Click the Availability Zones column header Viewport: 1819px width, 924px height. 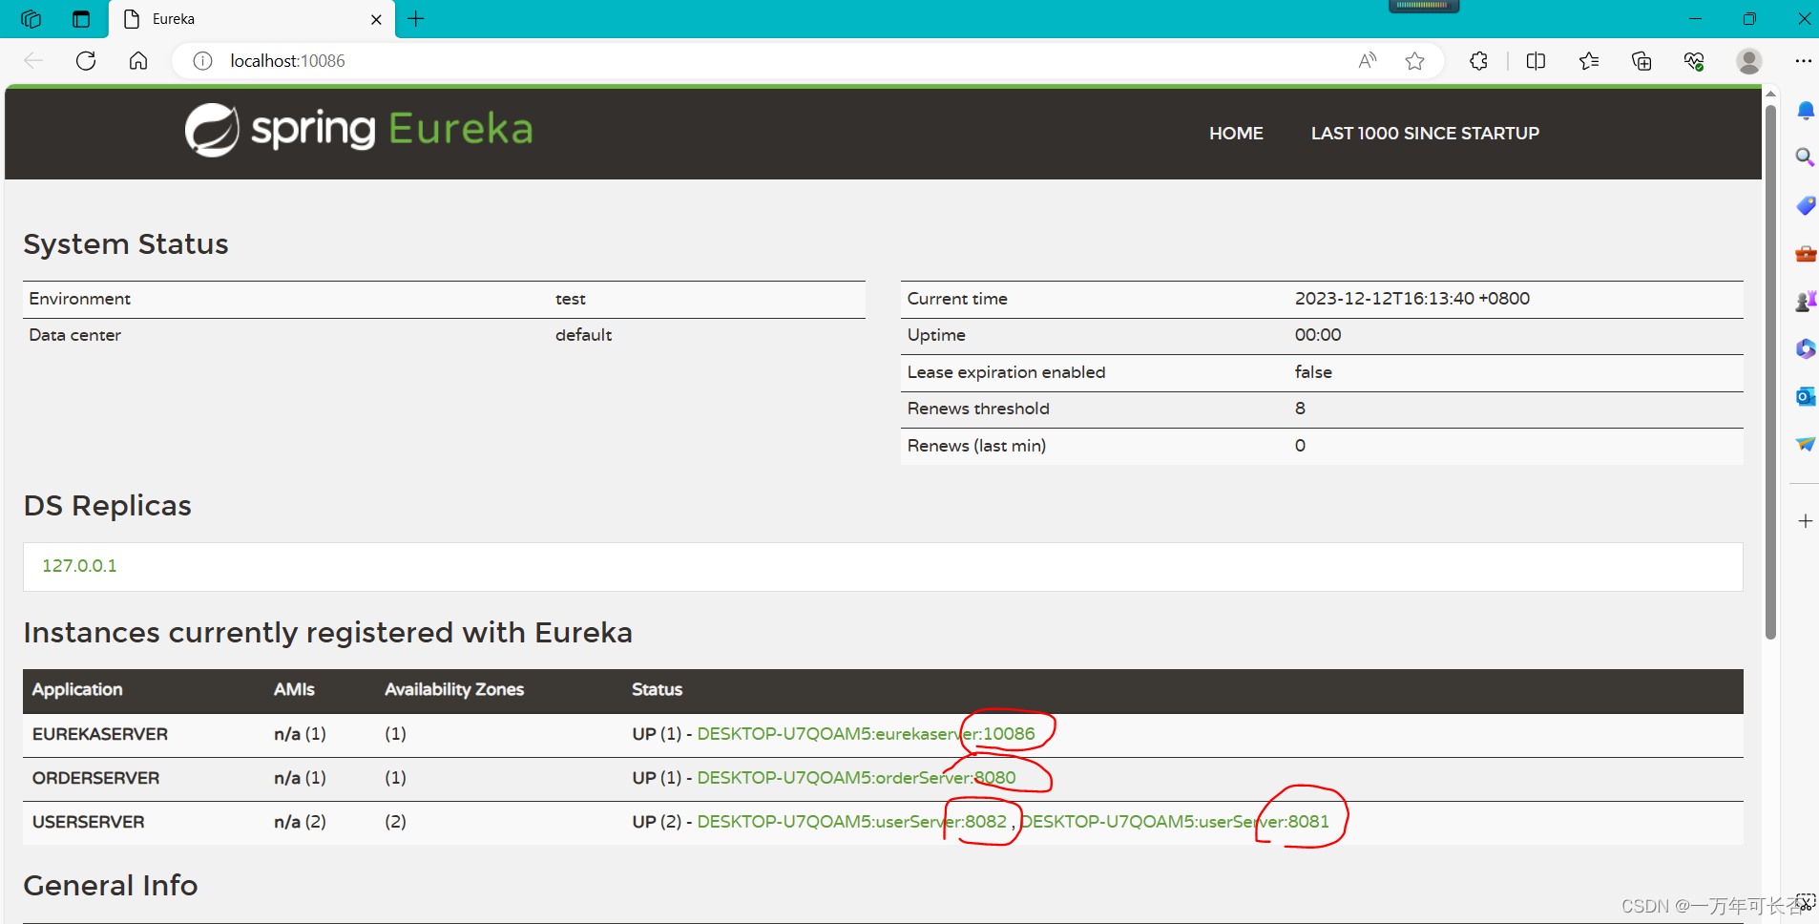tap(454, 689)
